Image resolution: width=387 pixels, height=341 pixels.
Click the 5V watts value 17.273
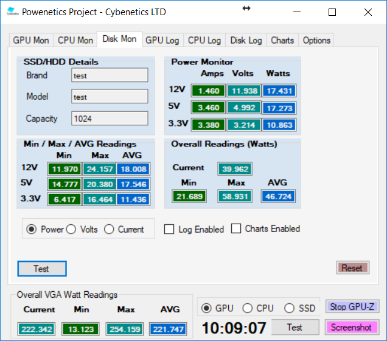279,108
